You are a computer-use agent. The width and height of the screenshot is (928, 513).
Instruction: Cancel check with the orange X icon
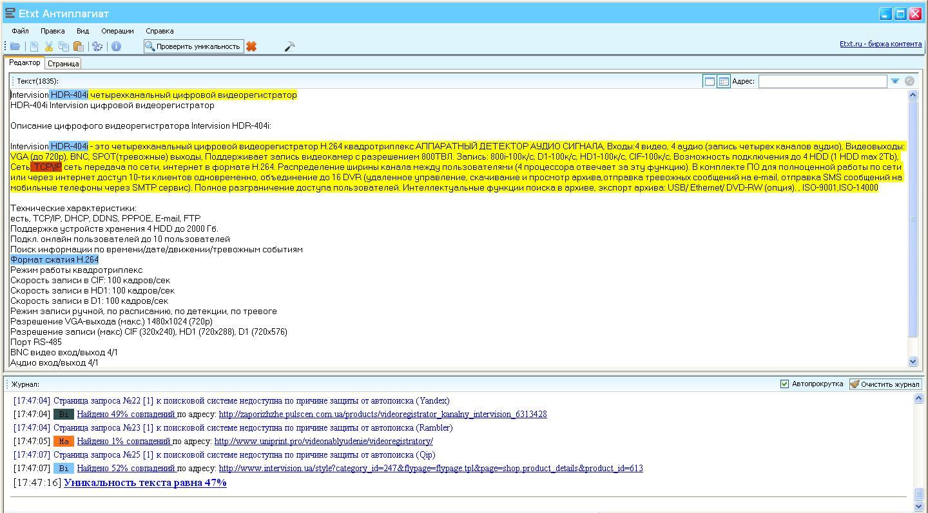251,46
